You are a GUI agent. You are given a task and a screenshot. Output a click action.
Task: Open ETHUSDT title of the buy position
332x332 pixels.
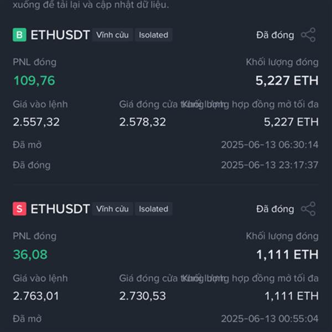pos(60,35)
